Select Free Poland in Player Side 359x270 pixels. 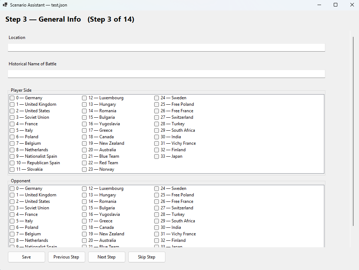(x=156, y=104)
